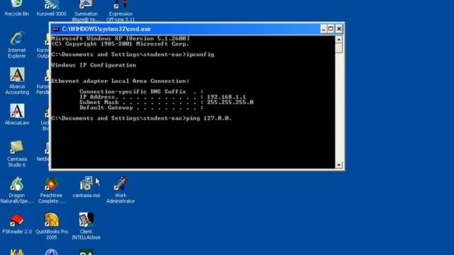
Task: Close the cmd.exe window
Action: click(339, 29)
